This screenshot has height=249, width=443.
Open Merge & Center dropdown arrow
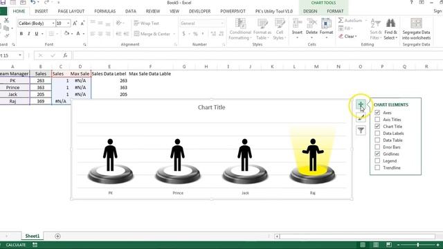point(174,34)
